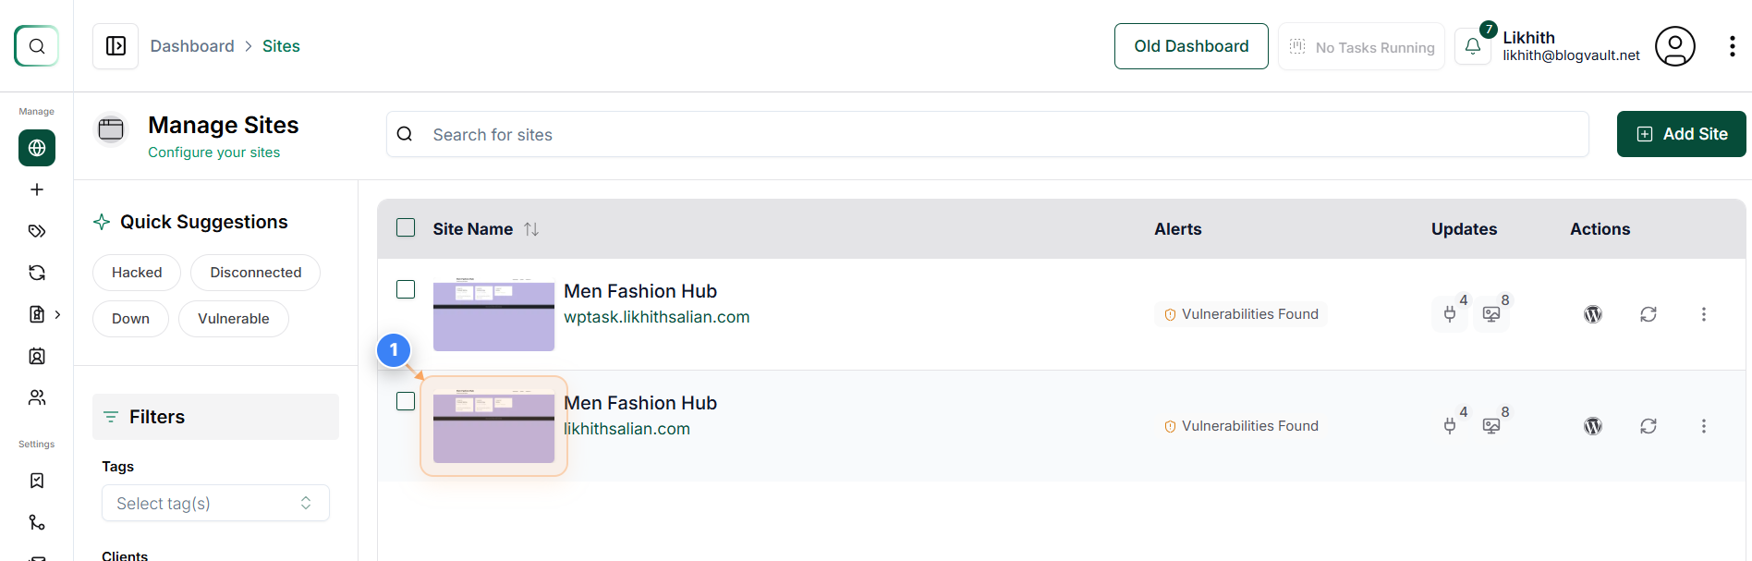Click the plus icon in sidebar

pyautogui.click(x=37, y=189)
